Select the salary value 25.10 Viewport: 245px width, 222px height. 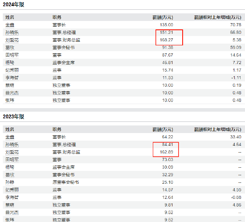pyautogui.click(x=167, y=182)
